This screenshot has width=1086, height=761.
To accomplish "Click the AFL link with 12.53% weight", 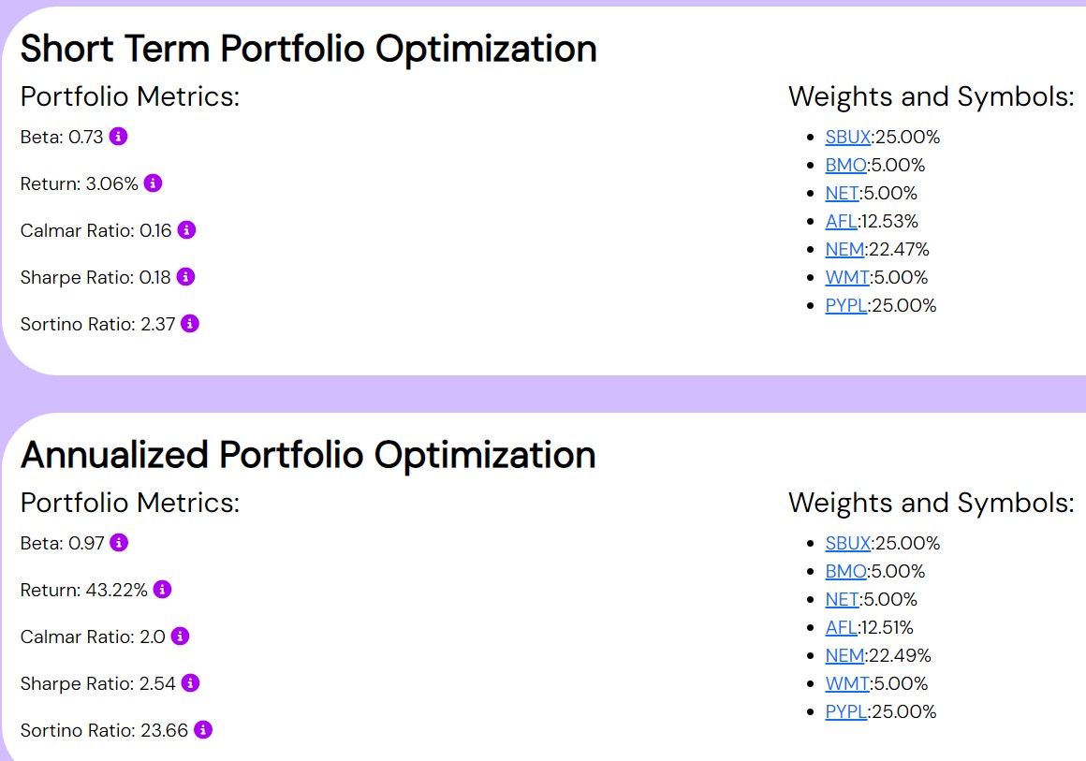I will tap(841, 222).
